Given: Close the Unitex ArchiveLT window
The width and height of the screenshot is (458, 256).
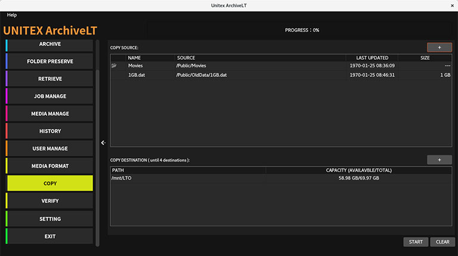Looking at the screenshot, I should pyautogui.click(x=452, y=5).
